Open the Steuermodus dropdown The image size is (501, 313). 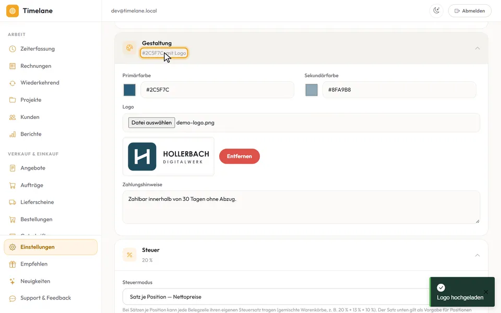[x=301, y=297]
